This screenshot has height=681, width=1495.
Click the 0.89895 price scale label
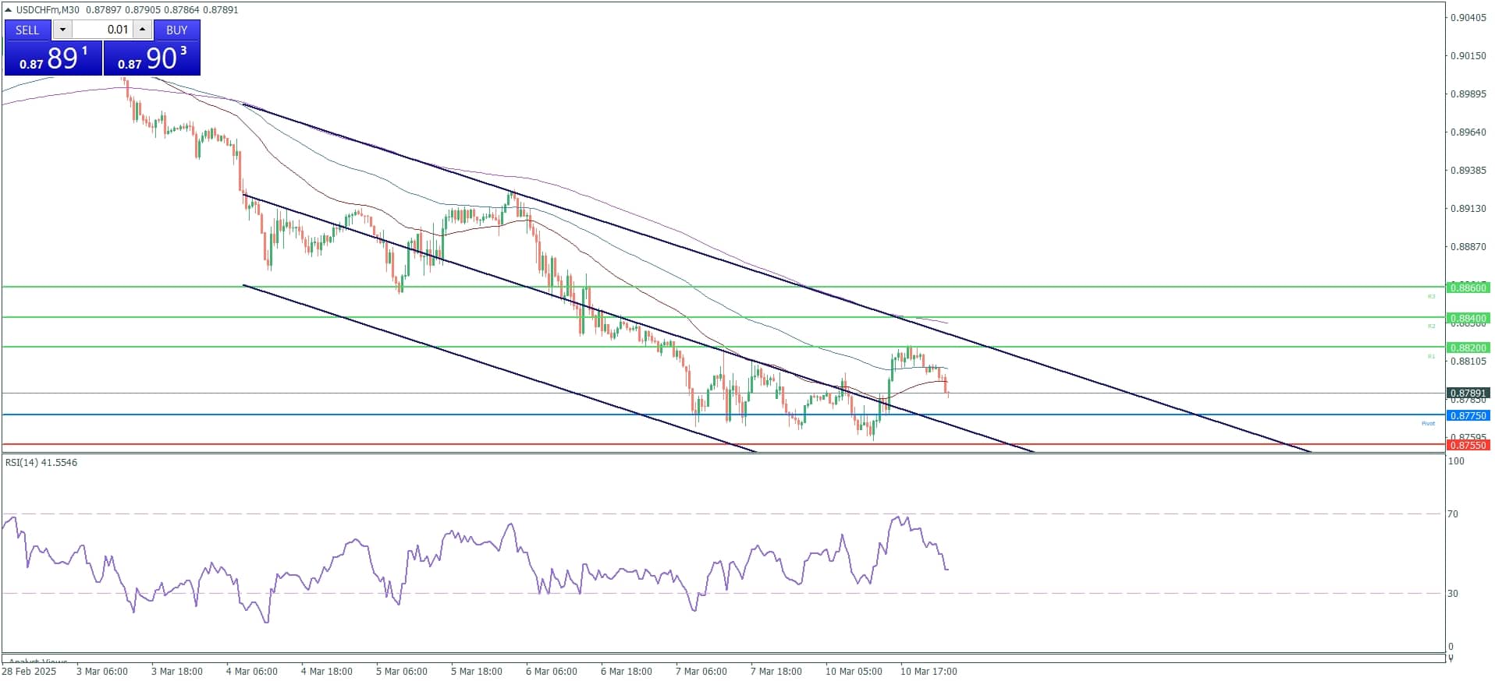(x=1468, y=94)
